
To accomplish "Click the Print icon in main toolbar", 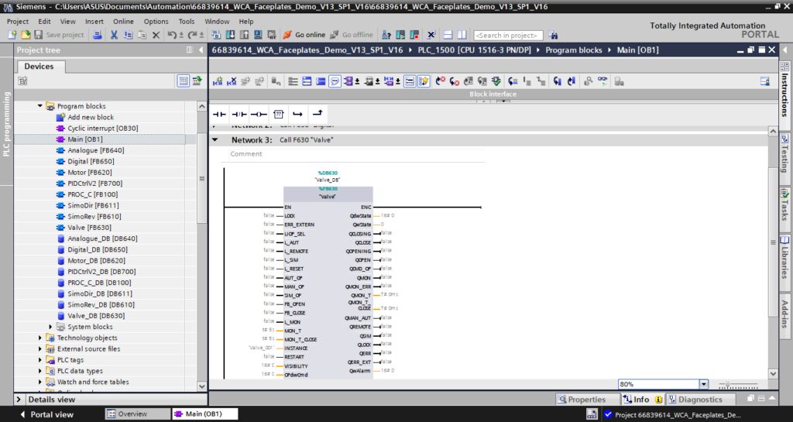I will pos(98,35).
